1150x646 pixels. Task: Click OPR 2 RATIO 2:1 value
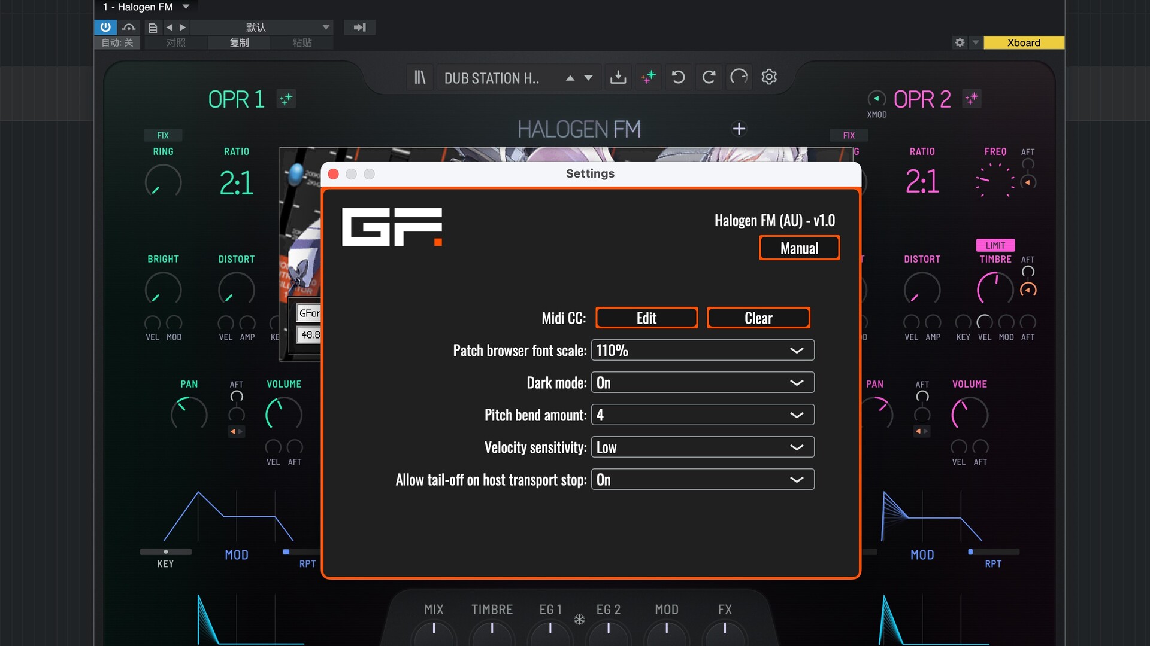[922, 181]
